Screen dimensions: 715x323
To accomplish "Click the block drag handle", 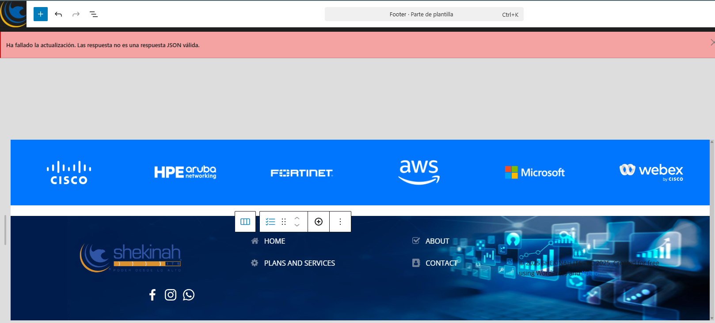I will (x=284, y=222).
